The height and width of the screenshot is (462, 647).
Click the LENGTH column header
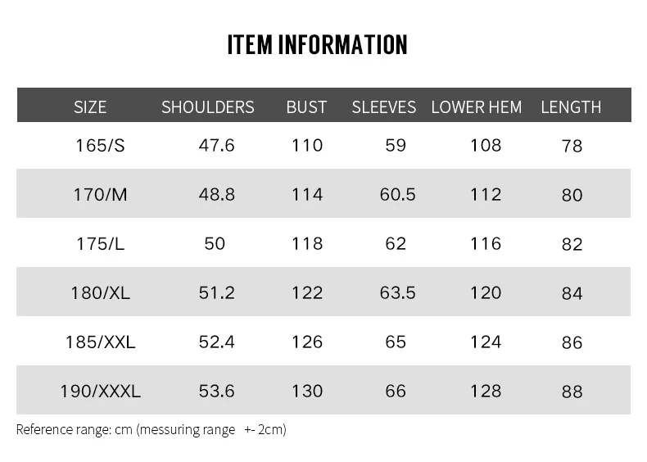tap(571, 107)
